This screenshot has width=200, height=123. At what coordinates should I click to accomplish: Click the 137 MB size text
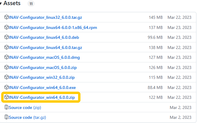point(156,27)
